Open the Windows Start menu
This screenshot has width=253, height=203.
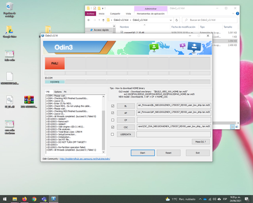4,199
